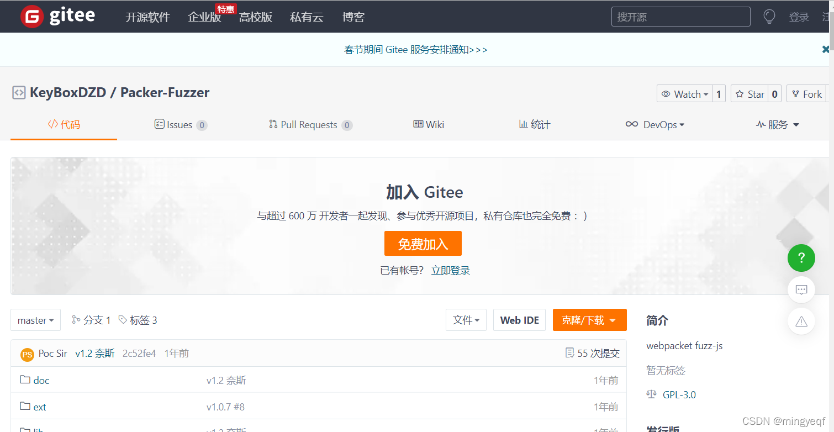This screenshot has width=834, height=432.
Task: Click the Watch count 1
Action: coord(719,94)
